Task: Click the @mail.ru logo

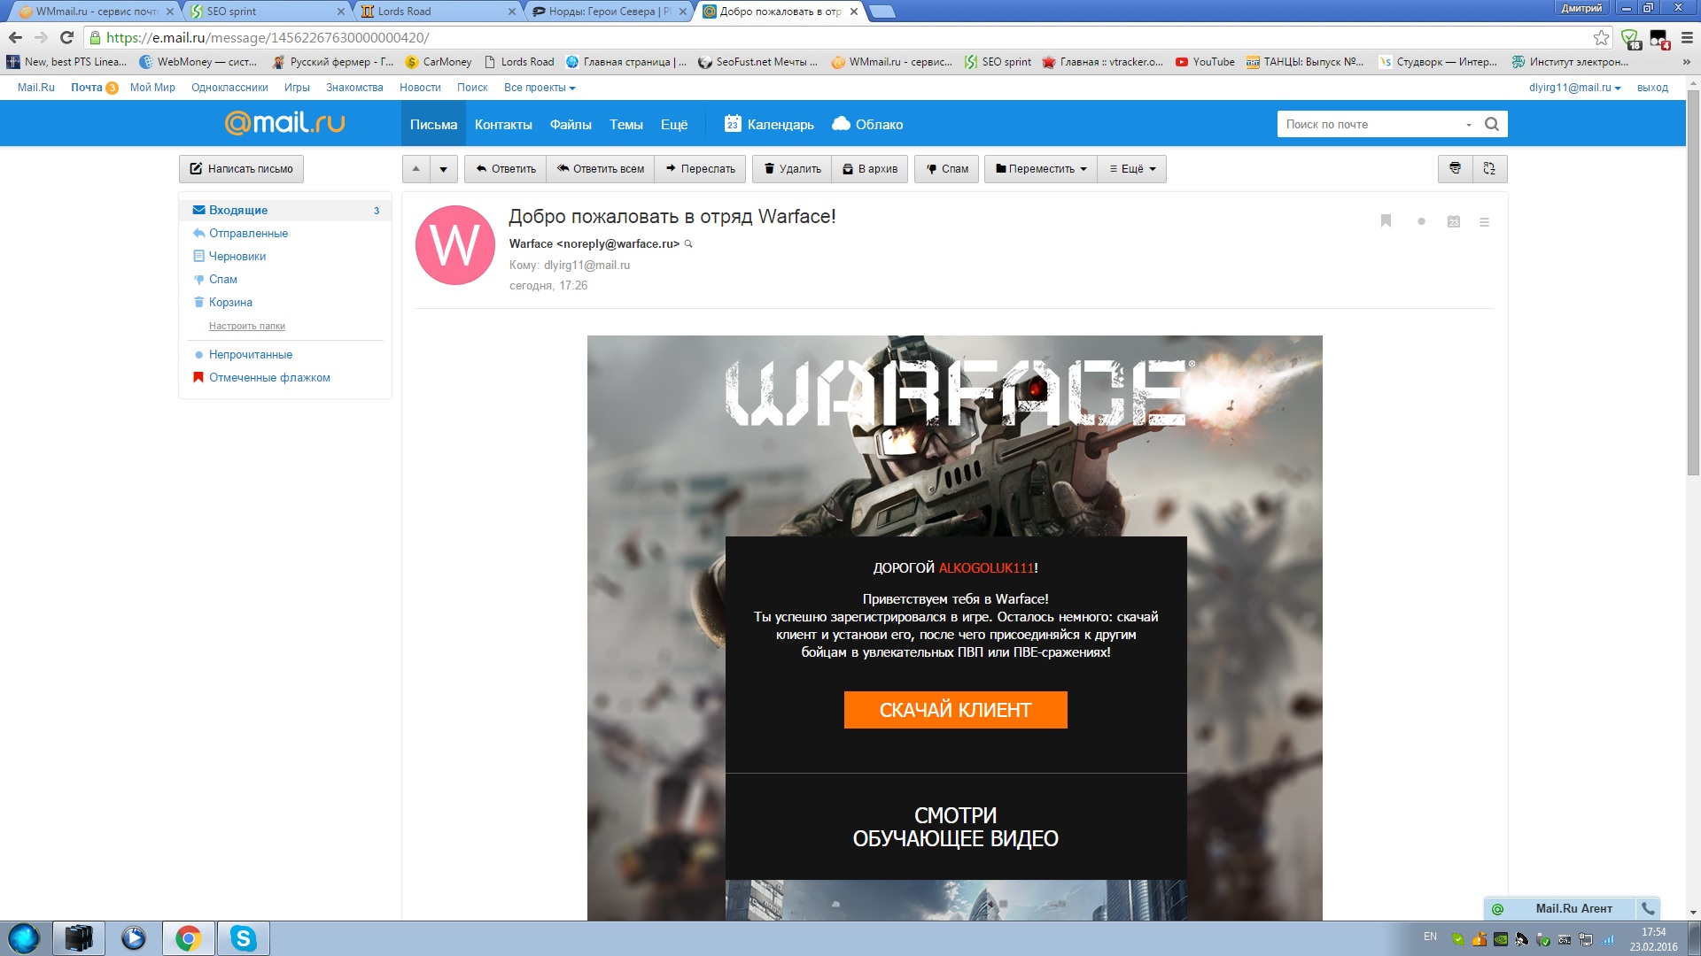Action: (284, 122)
